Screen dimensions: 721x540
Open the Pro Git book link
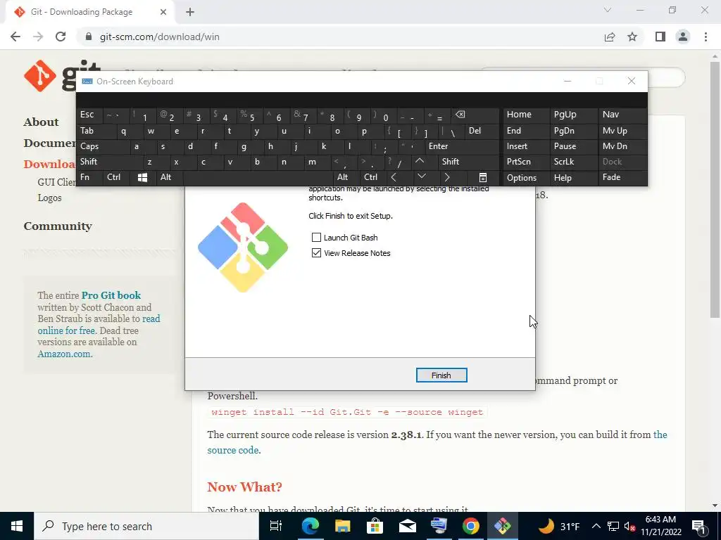coord(111,295)
